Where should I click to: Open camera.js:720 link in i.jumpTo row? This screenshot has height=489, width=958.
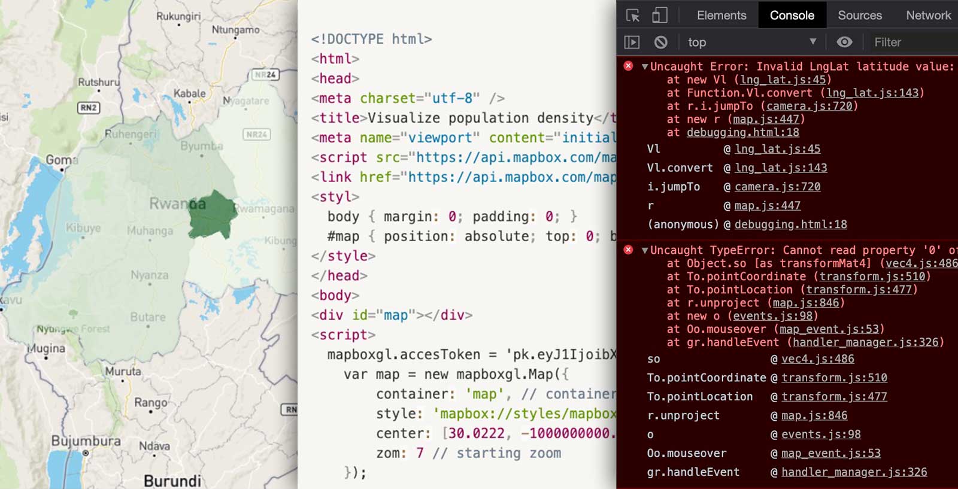coord(778,187)
